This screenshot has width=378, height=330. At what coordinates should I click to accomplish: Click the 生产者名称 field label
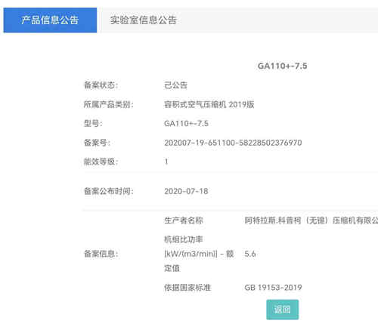[184, 221]
